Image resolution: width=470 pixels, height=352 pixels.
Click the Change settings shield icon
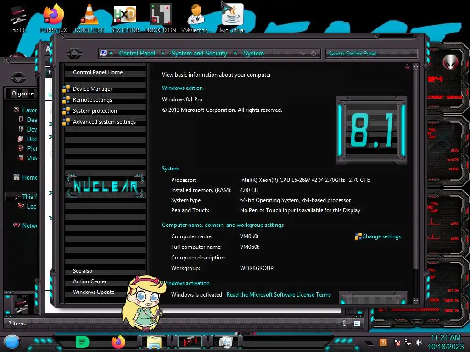(358, 236)
